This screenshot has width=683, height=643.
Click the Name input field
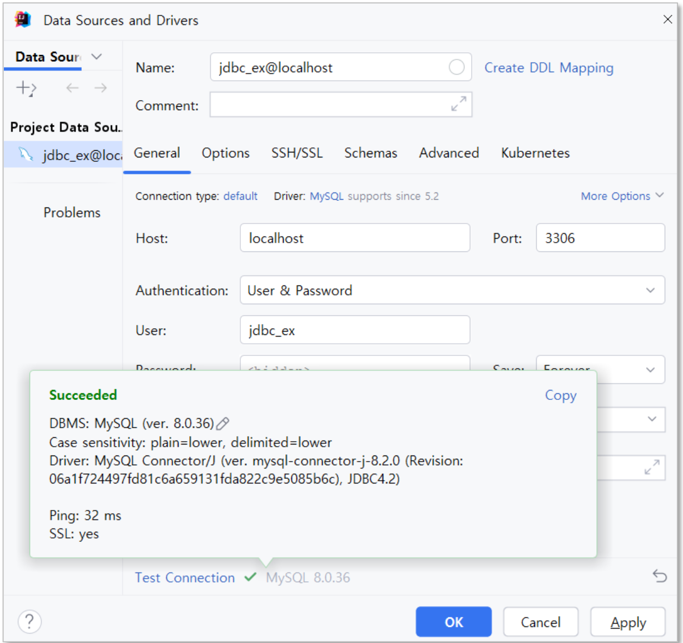pyautogui.click(x=341, y=67)
